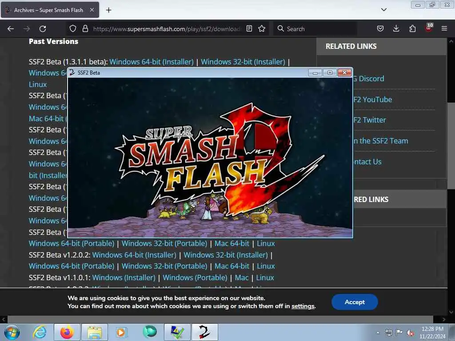The height and width of the screenshot is (341, 455).
Task: Launch Internet Explorer from taskbar
Action: pos(40,332)
